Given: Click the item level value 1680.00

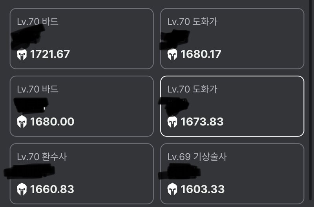Looking at the screenshot, I should click(x=52, y=122).
